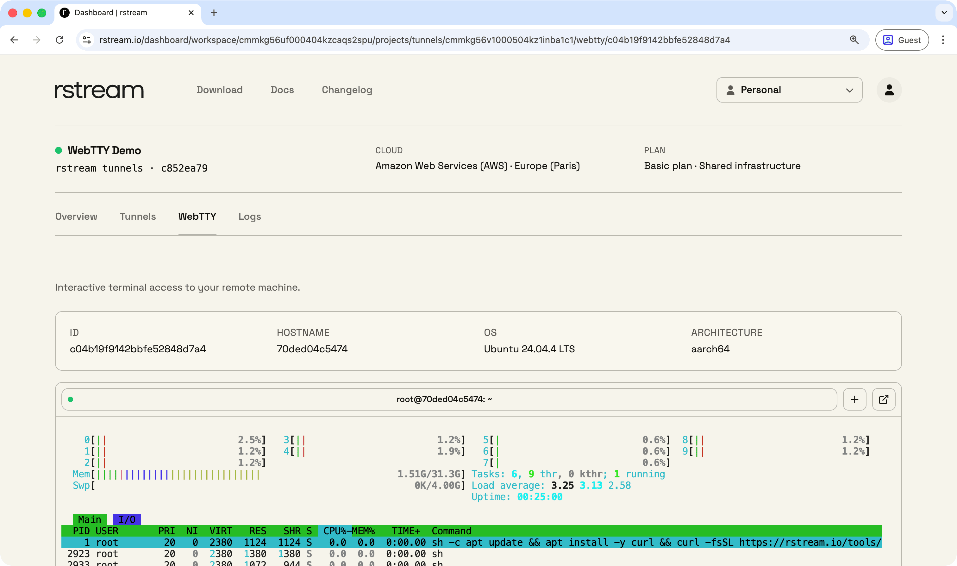The width and height of the screenshot is (957, 566).
Task: Open the Docs page
Action: coord(282,90)
